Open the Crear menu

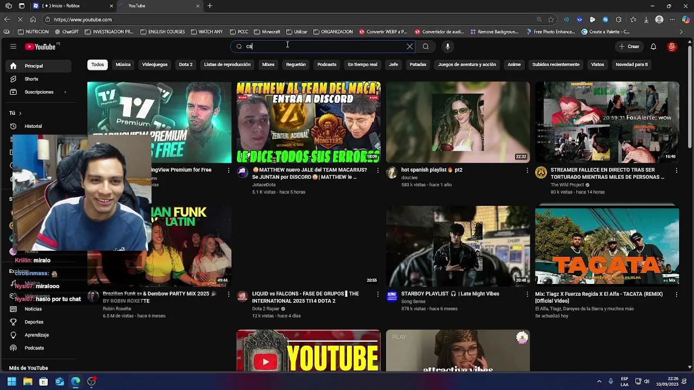tap(629, 47)
